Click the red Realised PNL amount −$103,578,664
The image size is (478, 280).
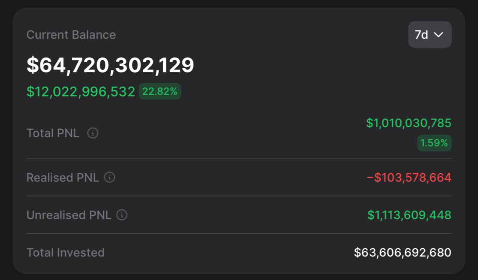[x=409, y=177]
